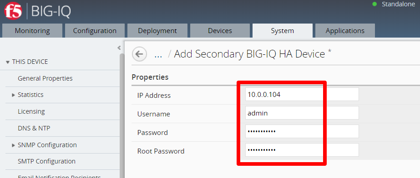Collapse the THIS DEVICE section
Viewport: 420px width, 178px height.
click(8, 62)
